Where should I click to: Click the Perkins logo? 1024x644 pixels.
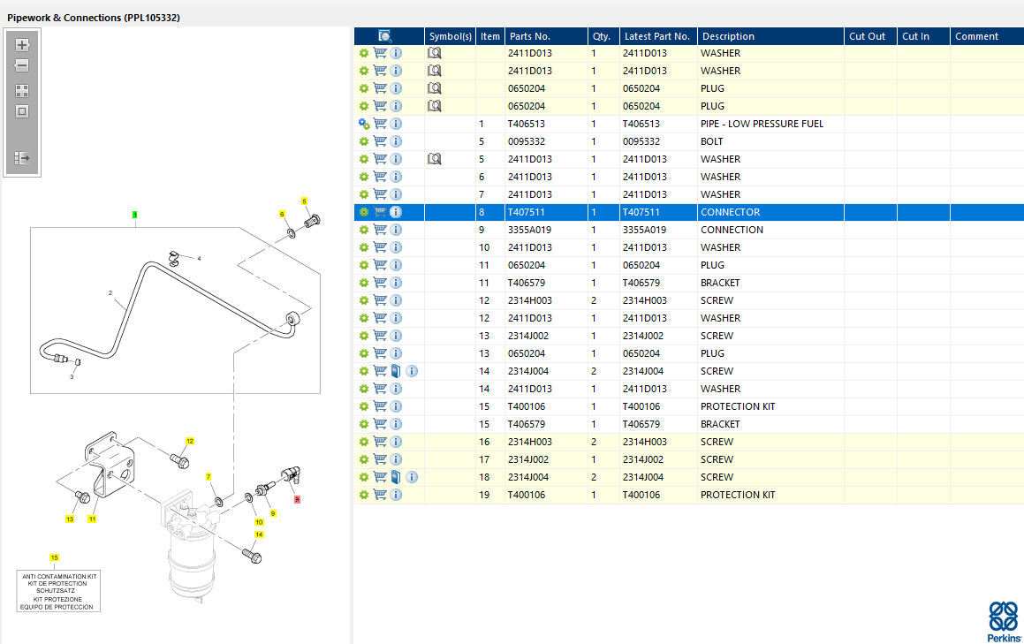tap(1004, 622)
